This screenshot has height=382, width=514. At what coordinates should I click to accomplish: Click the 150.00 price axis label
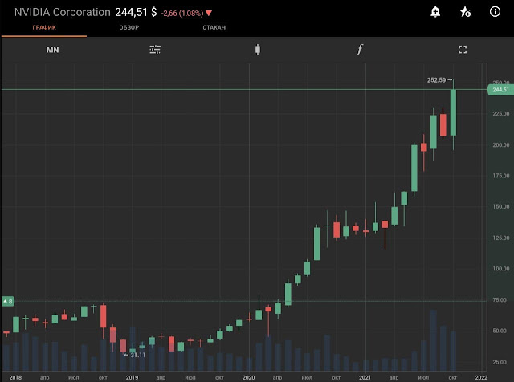501,207
